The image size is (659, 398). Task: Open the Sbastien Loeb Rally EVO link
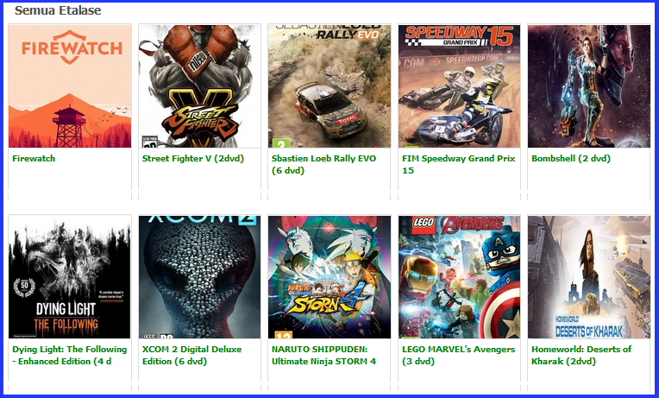pos(323,165)
